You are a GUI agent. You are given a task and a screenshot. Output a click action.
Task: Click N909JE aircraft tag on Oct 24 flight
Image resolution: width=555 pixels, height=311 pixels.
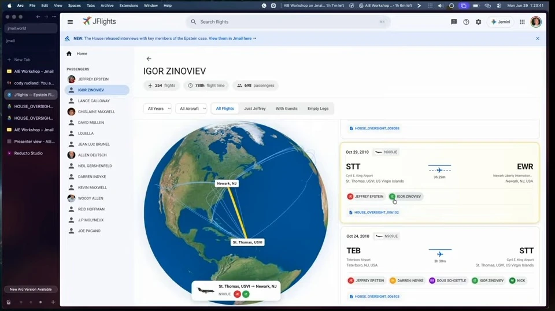tap(387, 236)
